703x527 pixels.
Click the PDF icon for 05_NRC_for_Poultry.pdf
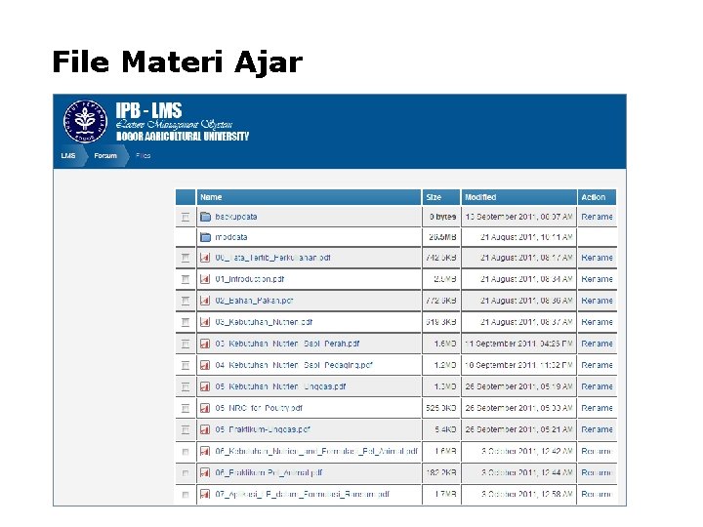[x=205, y=408]
